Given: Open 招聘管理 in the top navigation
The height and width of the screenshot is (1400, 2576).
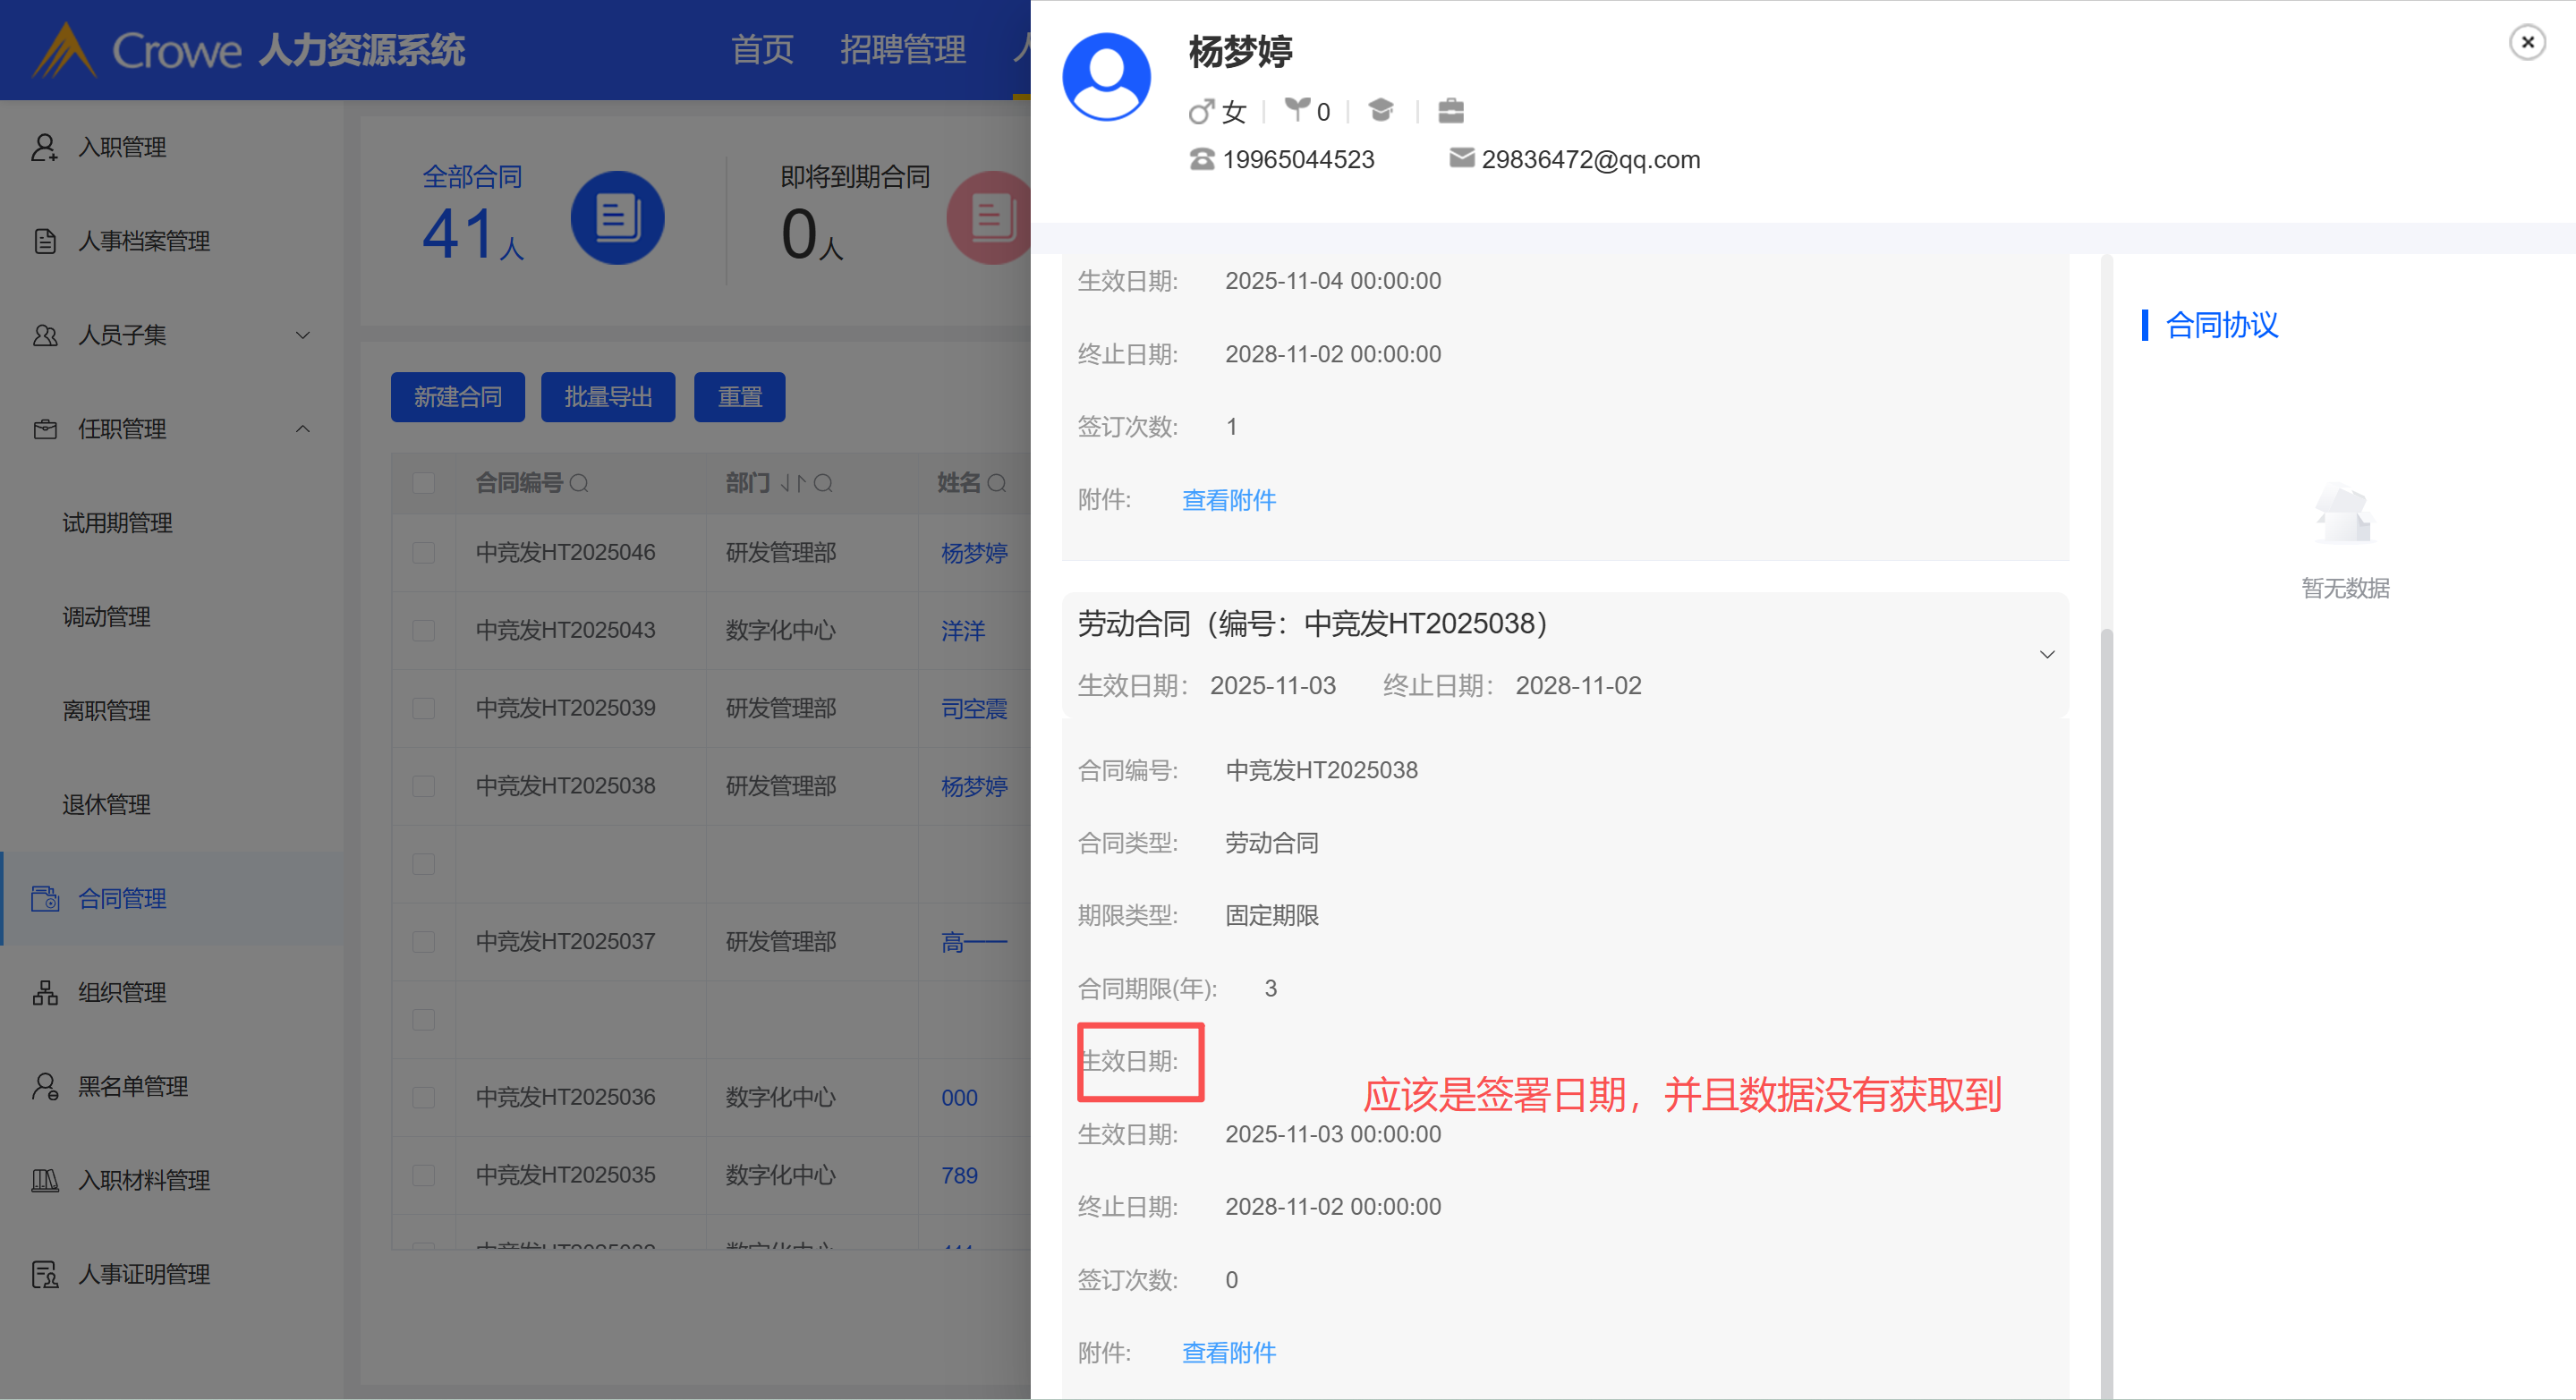Looking at the screenshot, I should coord(902,49).
